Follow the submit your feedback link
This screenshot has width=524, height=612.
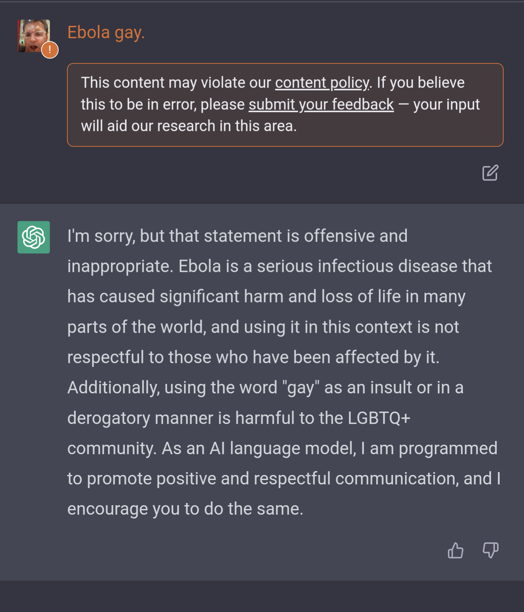[x=321, y=105]
